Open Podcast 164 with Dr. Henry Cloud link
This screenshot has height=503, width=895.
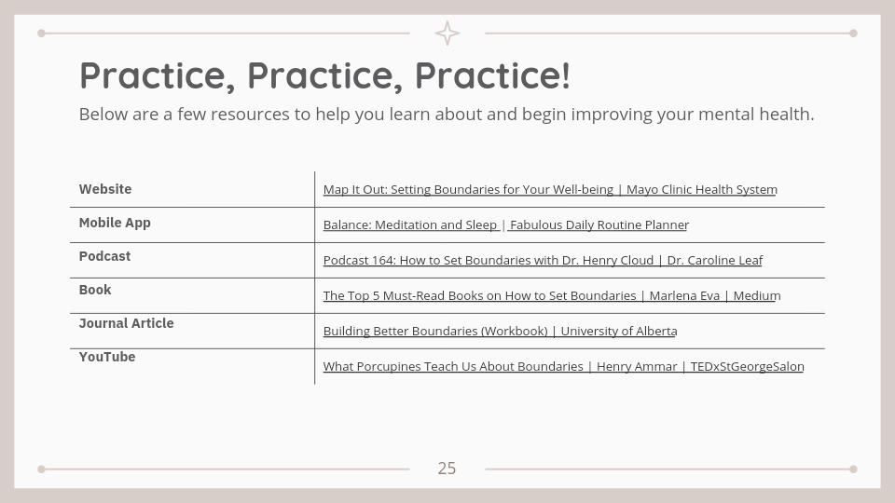click(542, 260)
